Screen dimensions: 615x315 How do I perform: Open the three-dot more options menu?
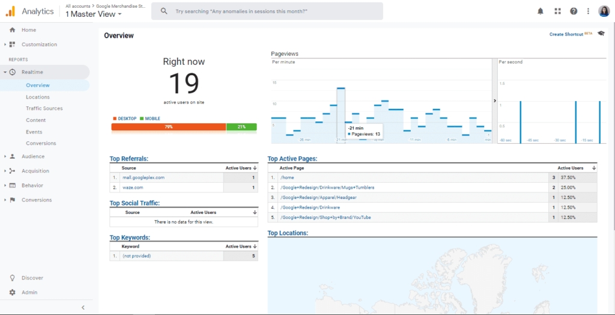(x=587, y=11)
